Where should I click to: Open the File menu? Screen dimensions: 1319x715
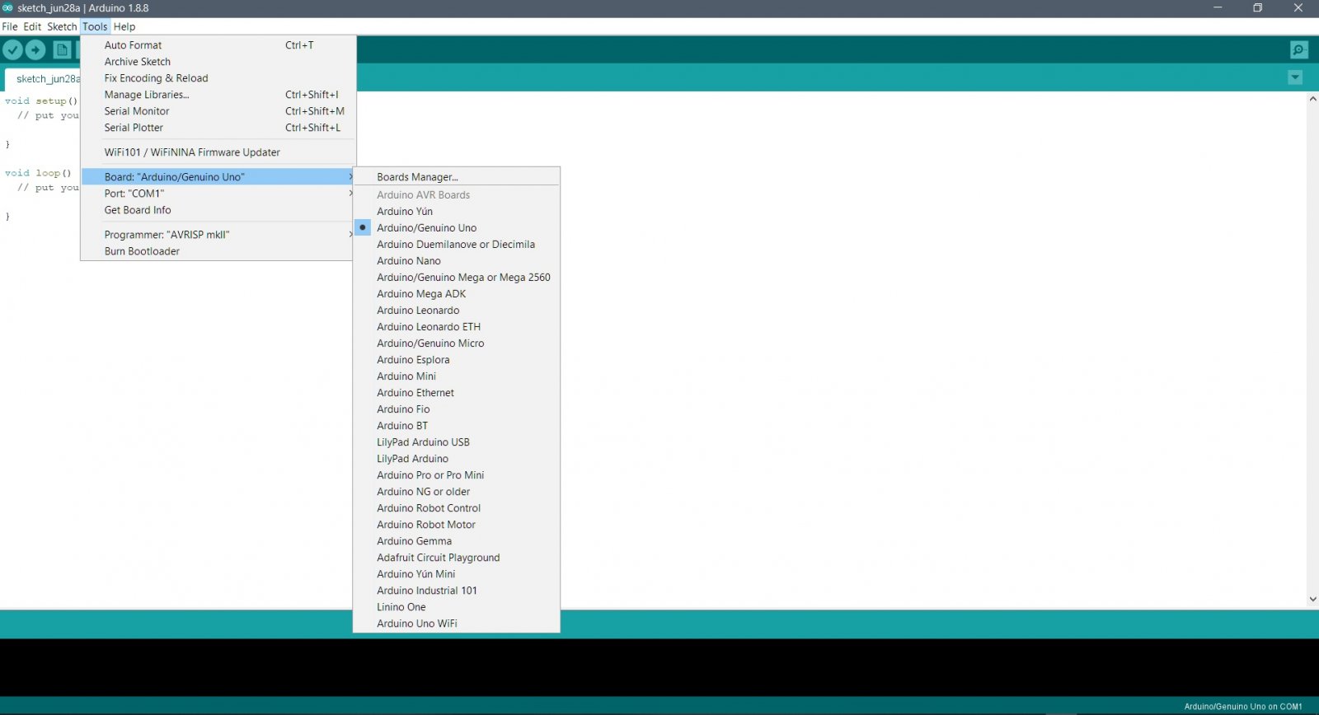[x=10, y=26]
